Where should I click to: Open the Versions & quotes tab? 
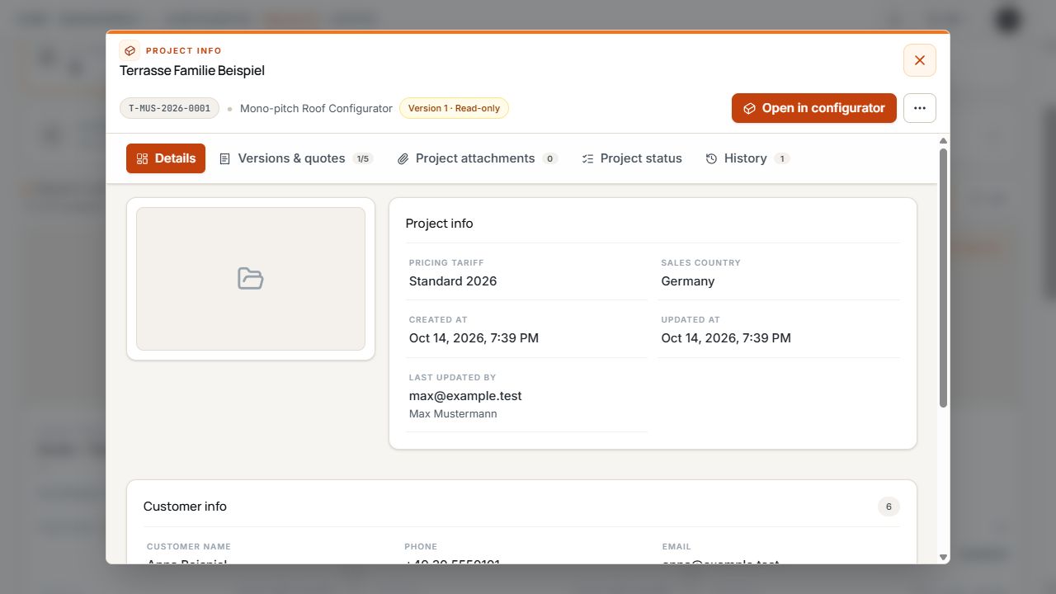click(x=296, y=158)
